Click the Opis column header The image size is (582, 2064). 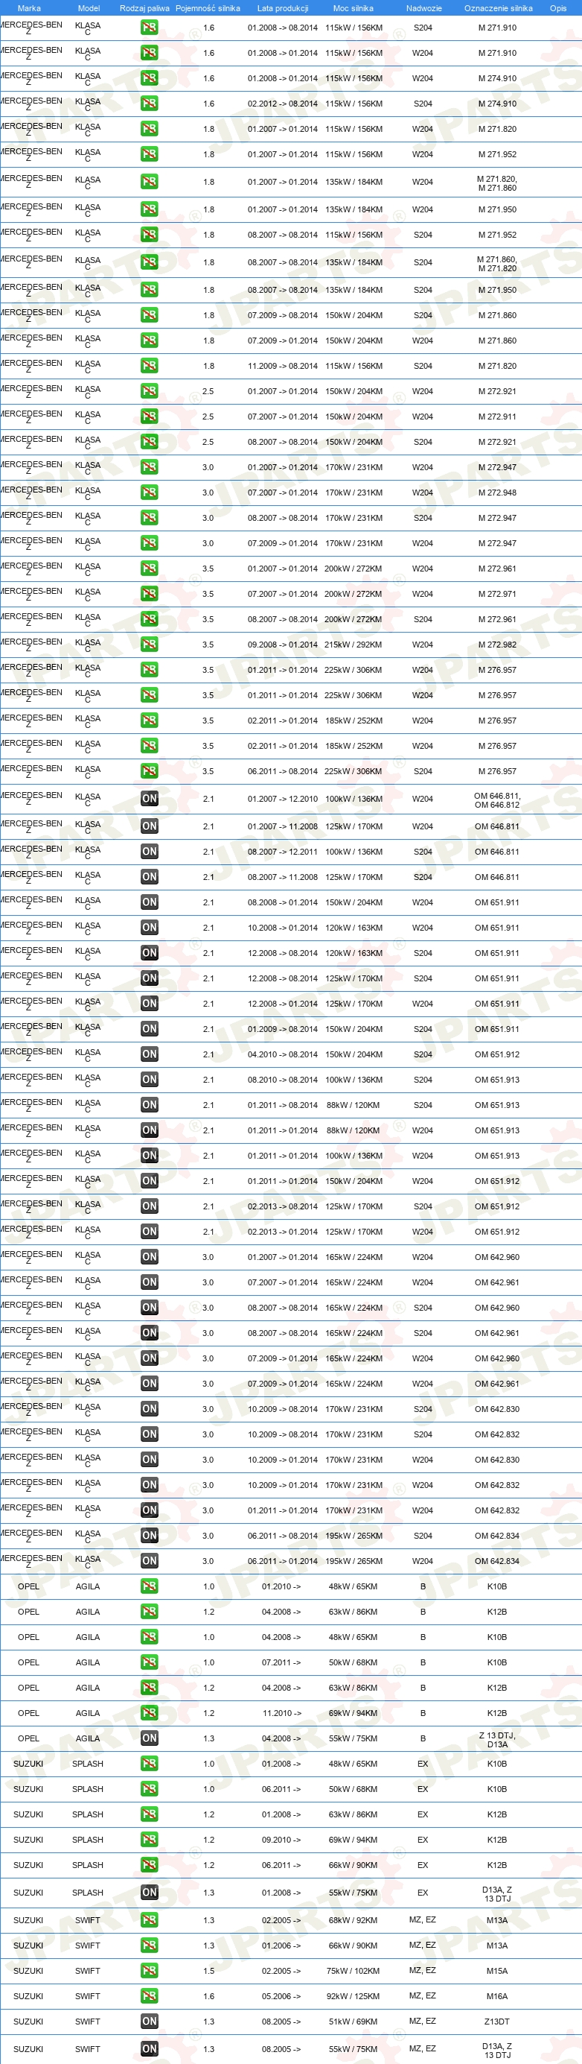[x=558, y=8]
